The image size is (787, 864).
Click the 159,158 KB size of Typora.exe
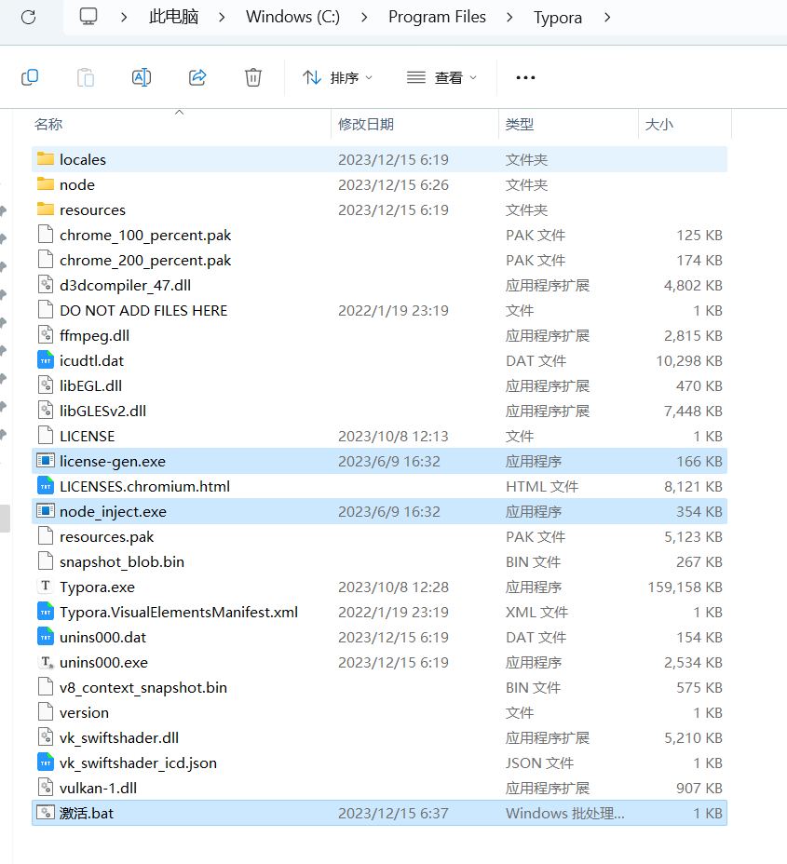coord(685,587)
